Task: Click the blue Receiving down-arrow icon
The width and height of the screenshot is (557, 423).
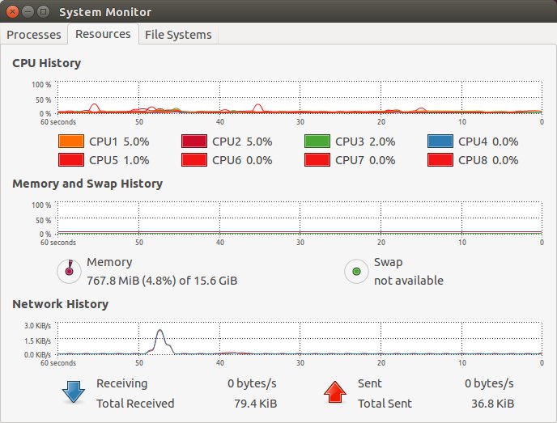Action: (74, 392)
